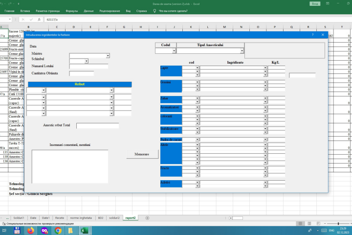Adjust the zoom slider handle
Screen dimensions: 352x235
point(338,224)
